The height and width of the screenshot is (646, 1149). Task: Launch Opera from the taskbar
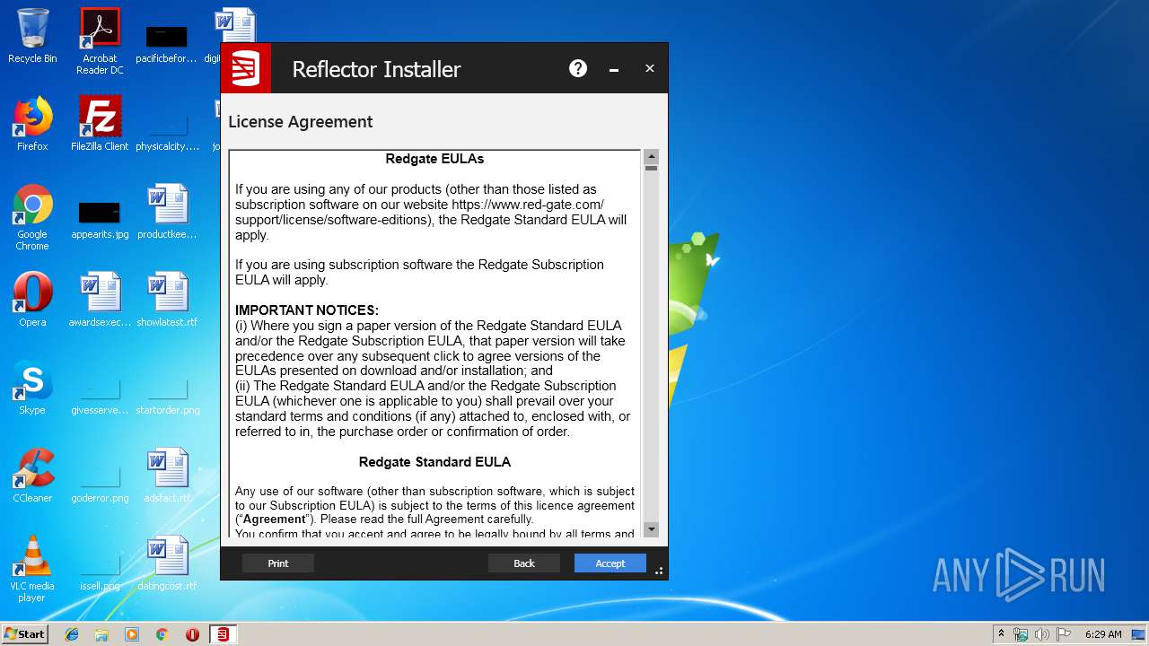[x=192, y=634]
